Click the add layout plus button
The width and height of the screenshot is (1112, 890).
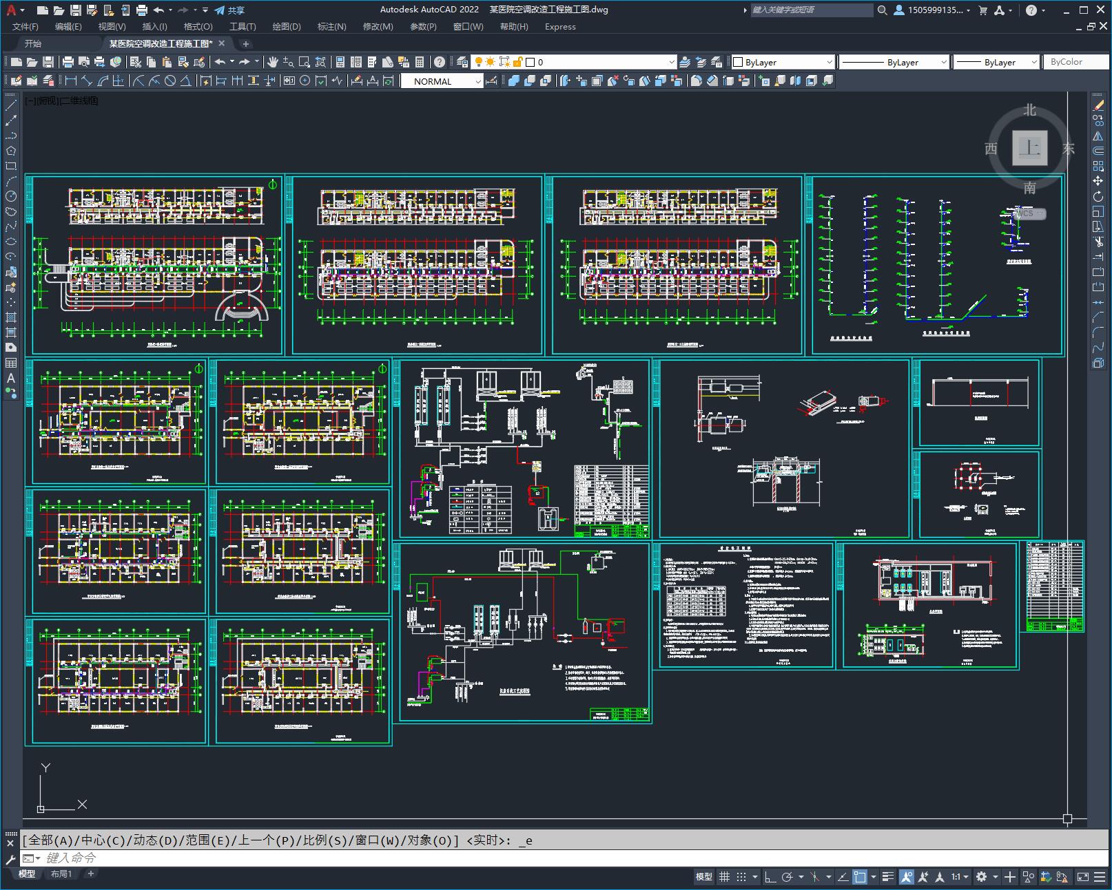[90, 873]
